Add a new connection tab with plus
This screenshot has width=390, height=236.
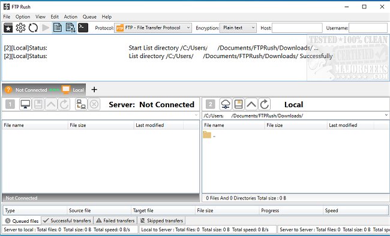pos(94,90)
